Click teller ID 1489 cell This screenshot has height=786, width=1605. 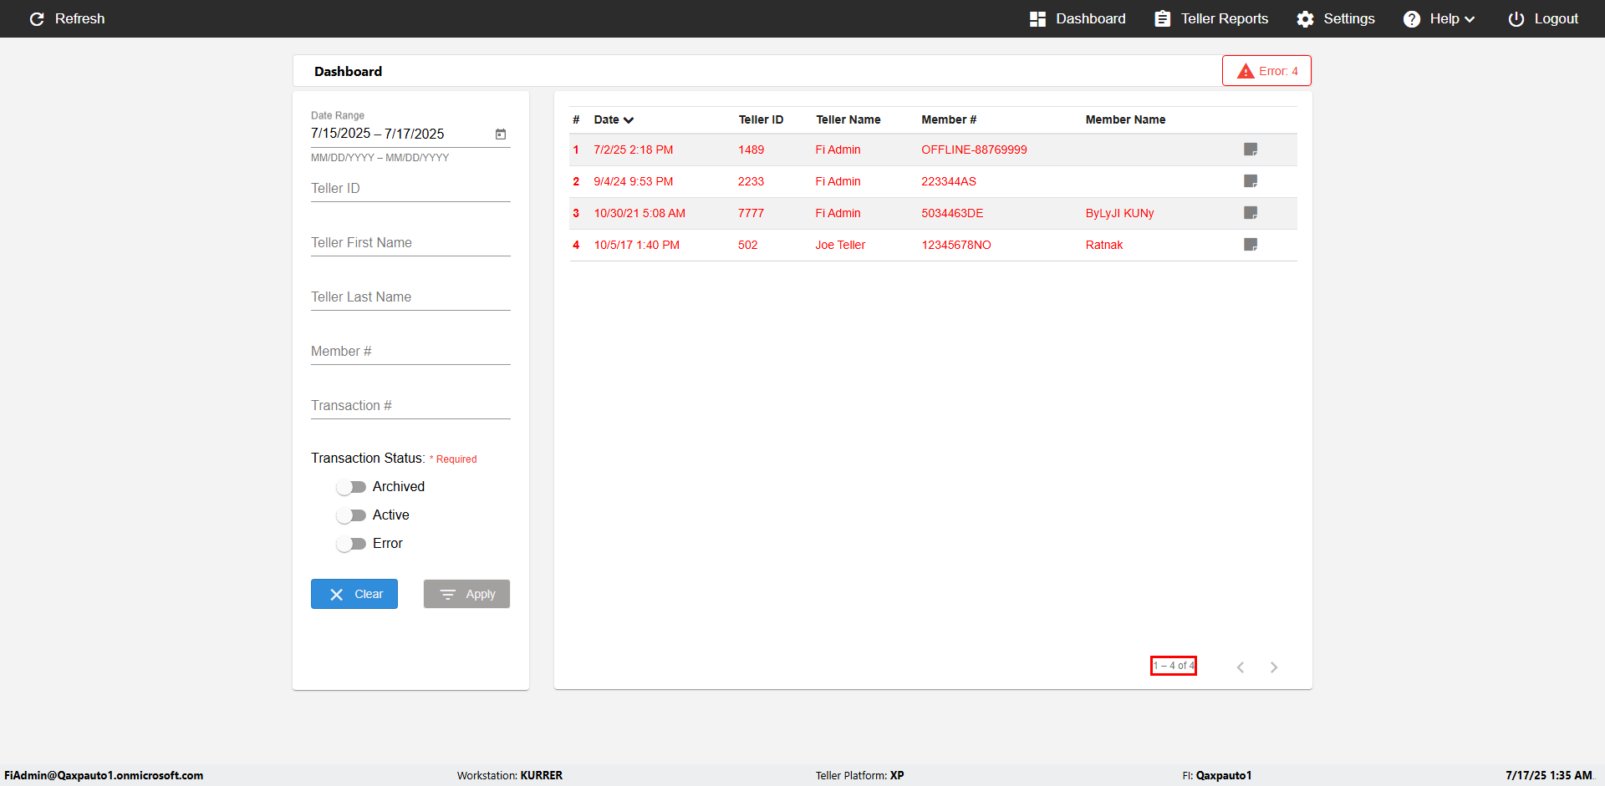(x=751, y=150)
